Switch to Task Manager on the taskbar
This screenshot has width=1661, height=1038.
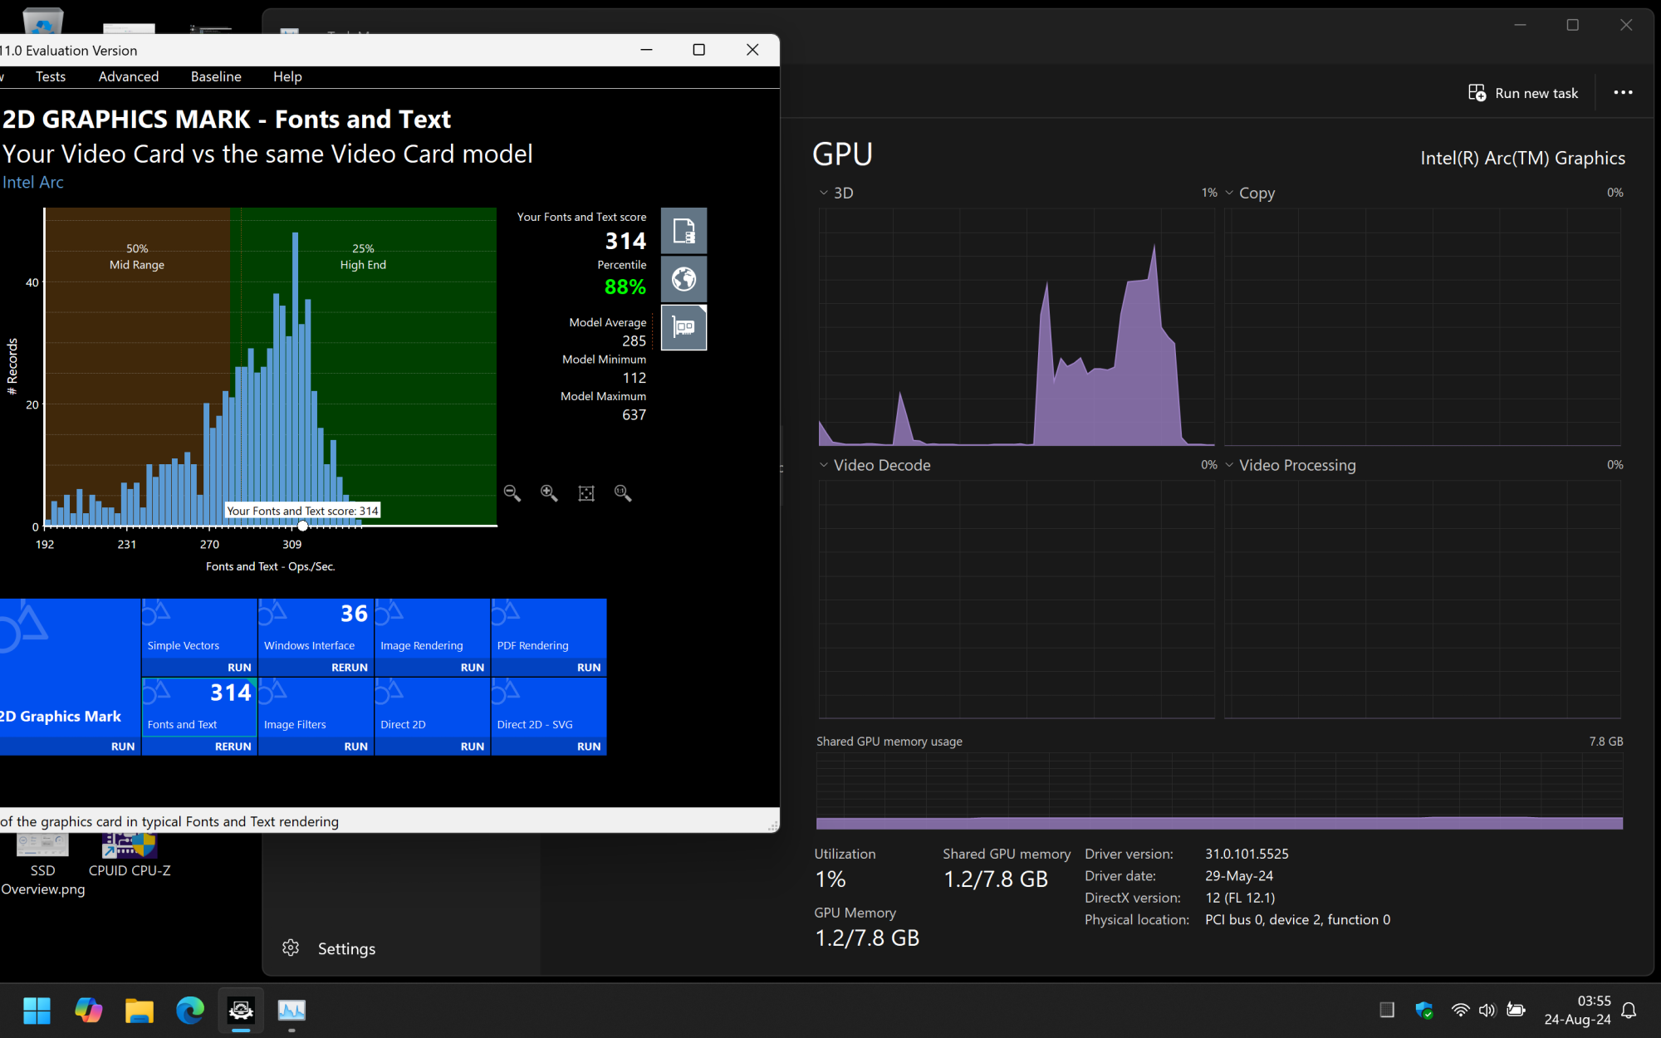tap(292, 1011)
